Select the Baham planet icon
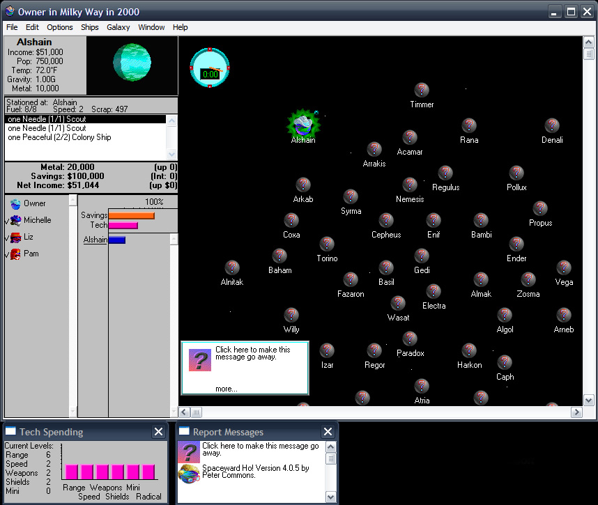 [x=279, y=256]
